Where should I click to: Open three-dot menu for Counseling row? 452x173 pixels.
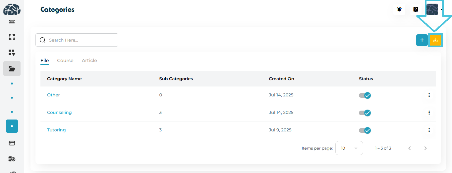(429, 113)
